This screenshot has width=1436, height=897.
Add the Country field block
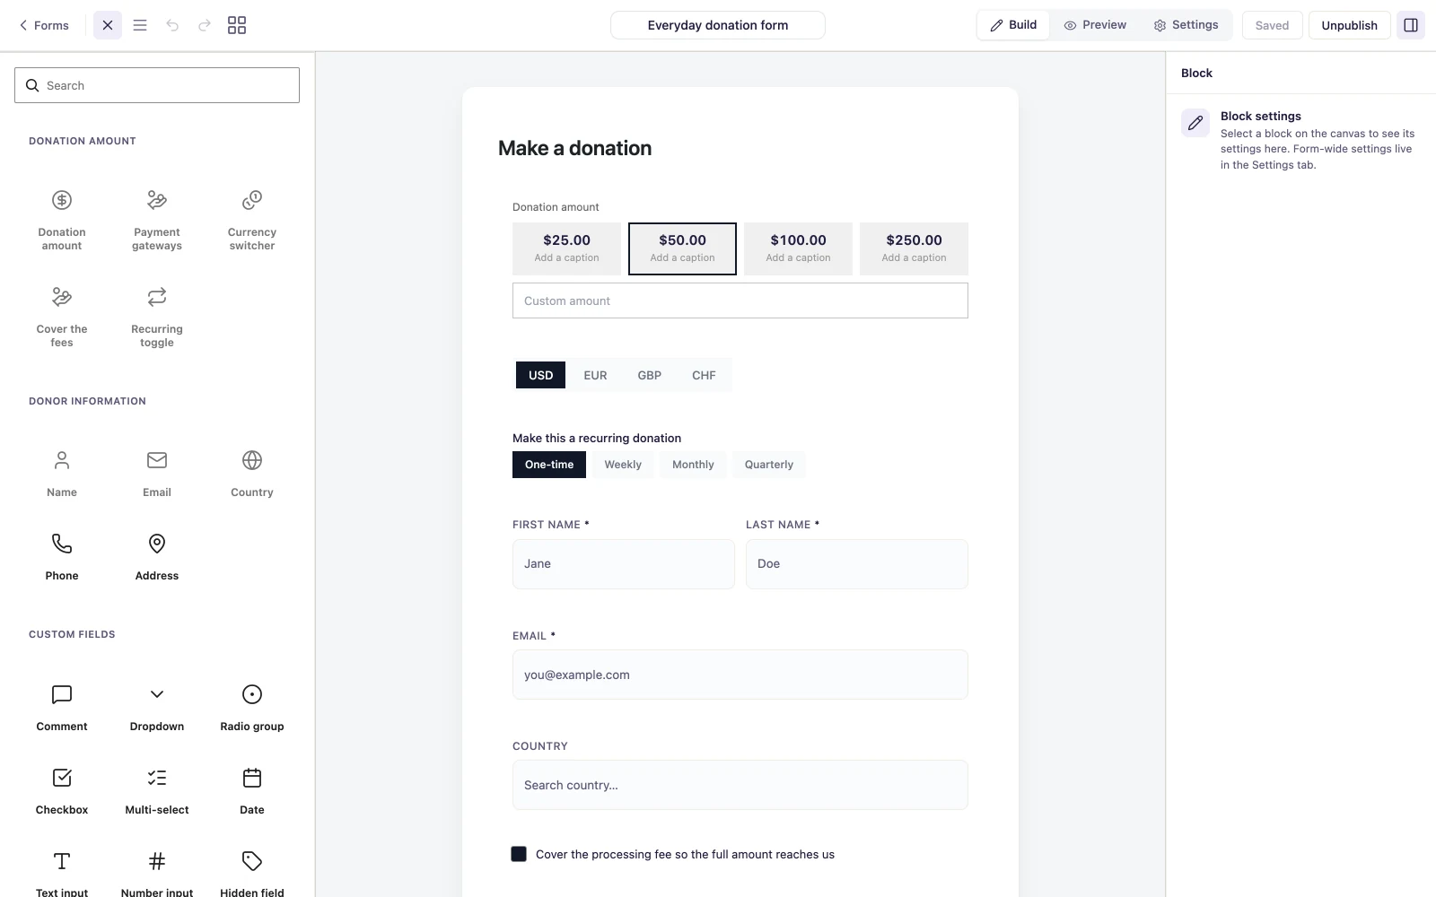tap(252, 474)
